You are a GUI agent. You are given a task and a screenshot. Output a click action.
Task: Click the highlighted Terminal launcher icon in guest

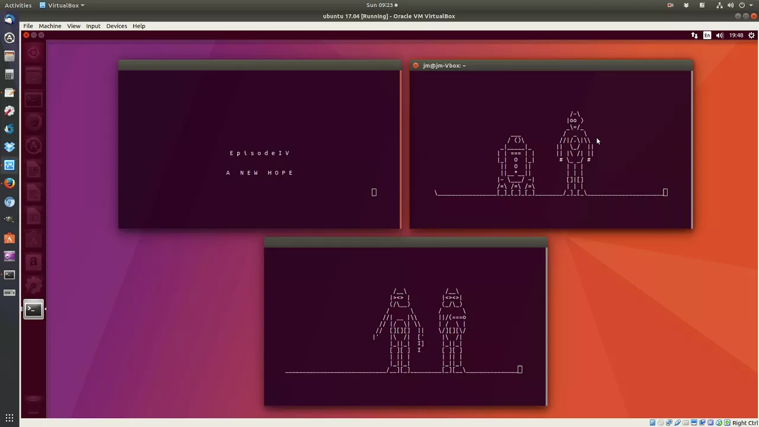33,309
